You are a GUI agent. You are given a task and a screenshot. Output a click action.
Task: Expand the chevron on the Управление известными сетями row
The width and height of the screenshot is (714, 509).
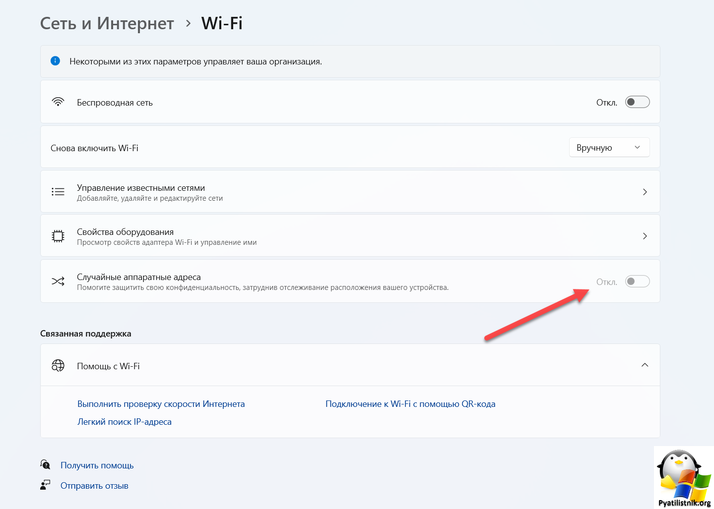point(645,192)
